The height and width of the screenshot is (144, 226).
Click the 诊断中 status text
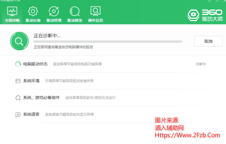[201, 64]
